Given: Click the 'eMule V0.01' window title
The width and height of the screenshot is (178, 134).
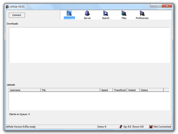Looking at the screenshot, I should (x=17, y=7).
